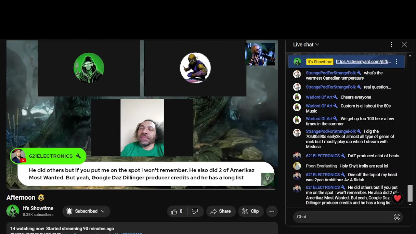Open the It's Showtime channel name link
This screenshot has height=234, width=416.
pyautogui.click(x=38, y=208)
